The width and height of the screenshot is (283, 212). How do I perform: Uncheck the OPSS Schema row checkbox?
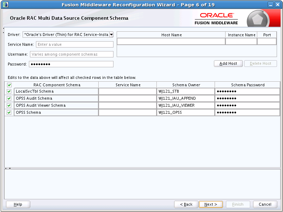9,112
